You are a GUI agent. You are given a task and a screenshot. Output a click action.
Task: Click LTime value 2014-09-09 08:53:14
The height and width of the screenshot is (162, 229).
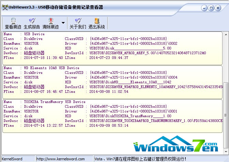tap(109, 125)
